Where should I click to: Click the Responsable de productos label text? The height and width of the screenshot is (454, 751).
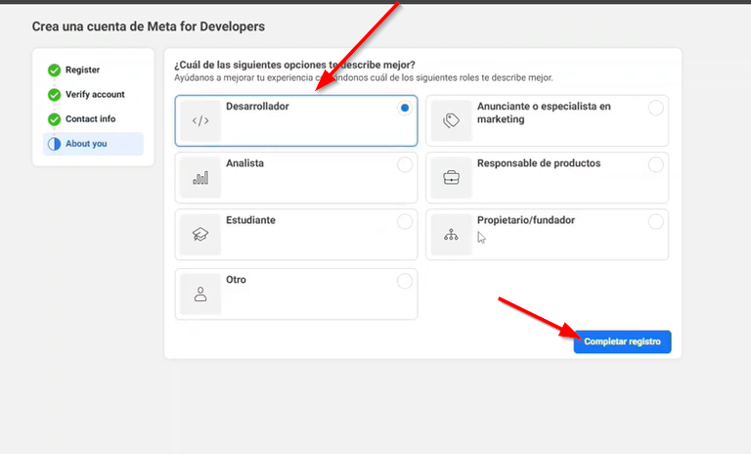point(539,163)
